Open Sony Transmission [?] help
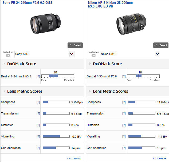The width and height of the screenshot is (169, 162). tap(38, 113)
